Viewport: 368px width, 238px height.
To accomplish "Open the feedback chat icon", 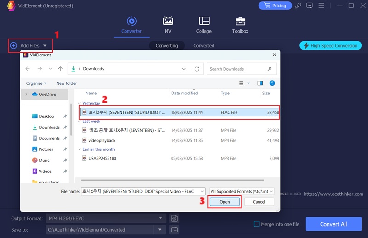I will click(310, 6).
